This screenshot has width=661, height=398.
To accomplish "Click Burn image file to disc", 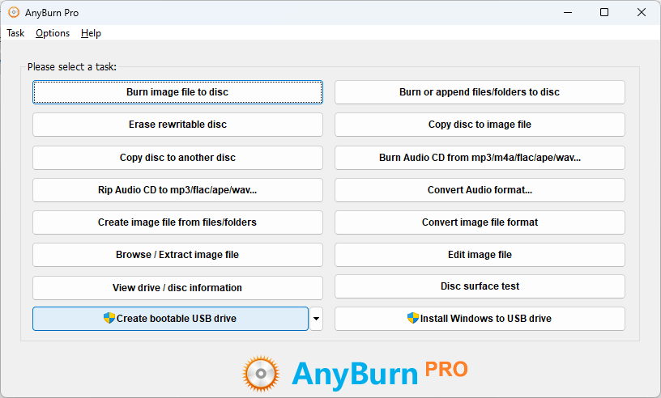I will (177, 92).
